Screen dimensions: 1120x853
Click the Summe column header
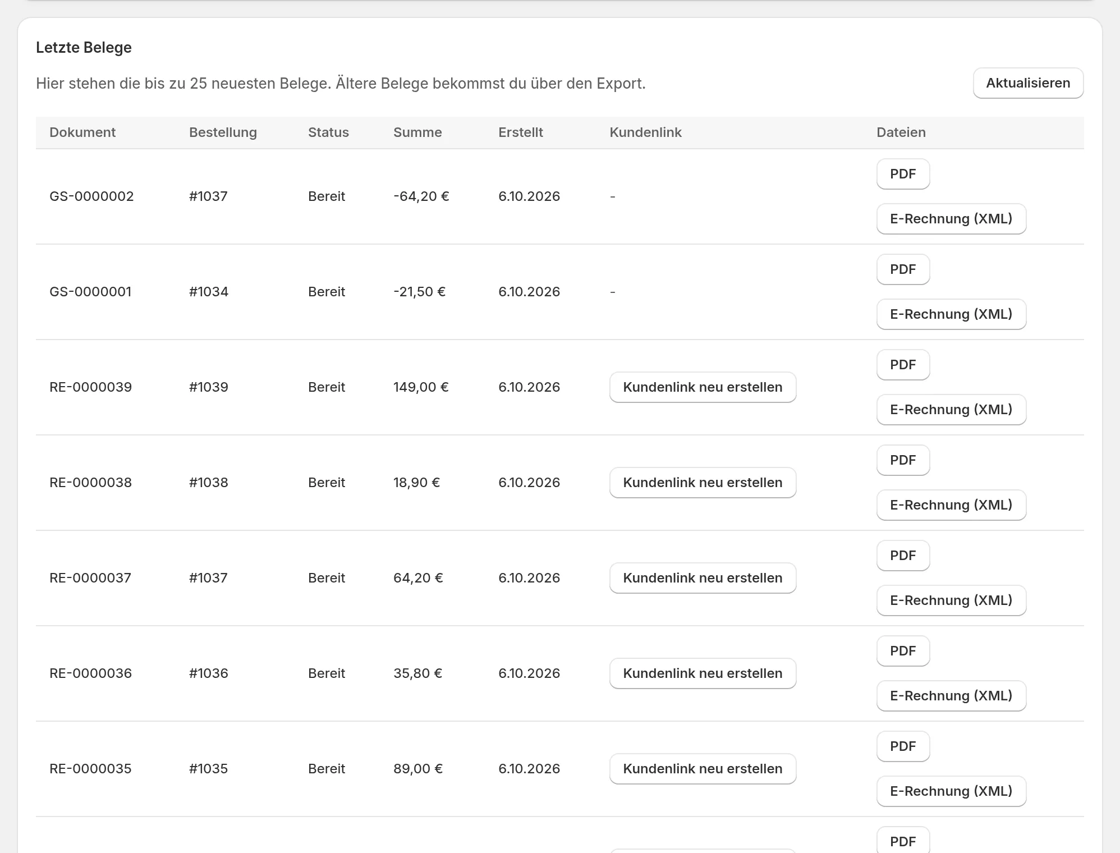417,132
